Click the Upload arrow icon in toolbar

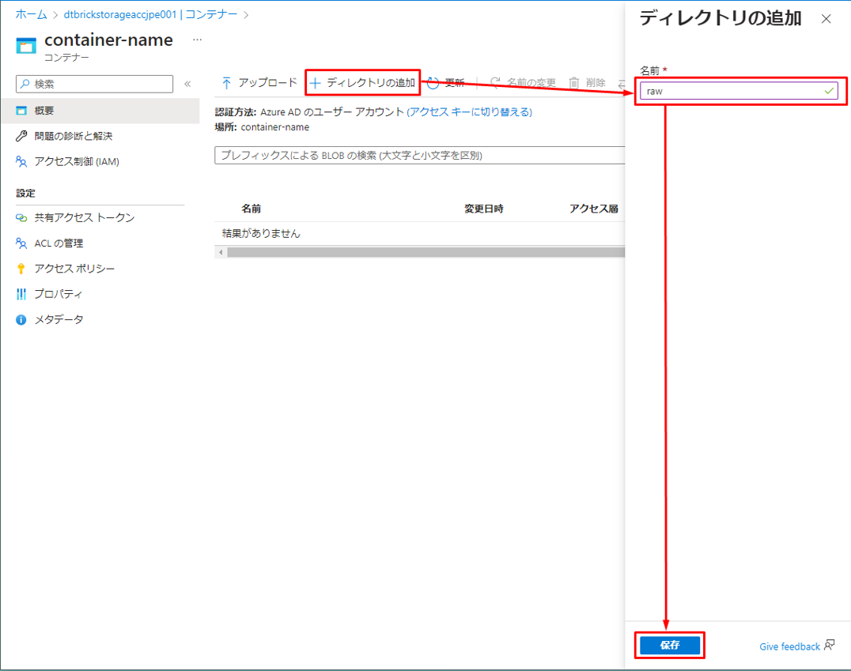coord(226,82)
